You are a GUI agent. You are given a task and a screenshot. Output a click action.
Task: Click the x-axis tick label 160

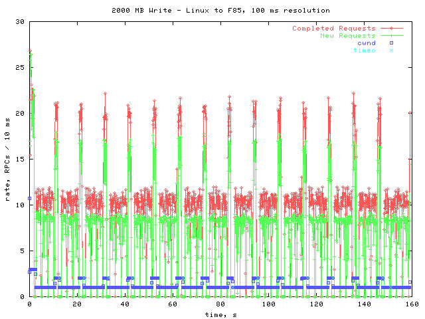(x=411, y=304)
